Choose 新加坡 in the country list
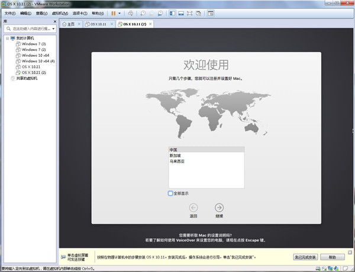Screen dimensions: 355x272 [206, 156]
